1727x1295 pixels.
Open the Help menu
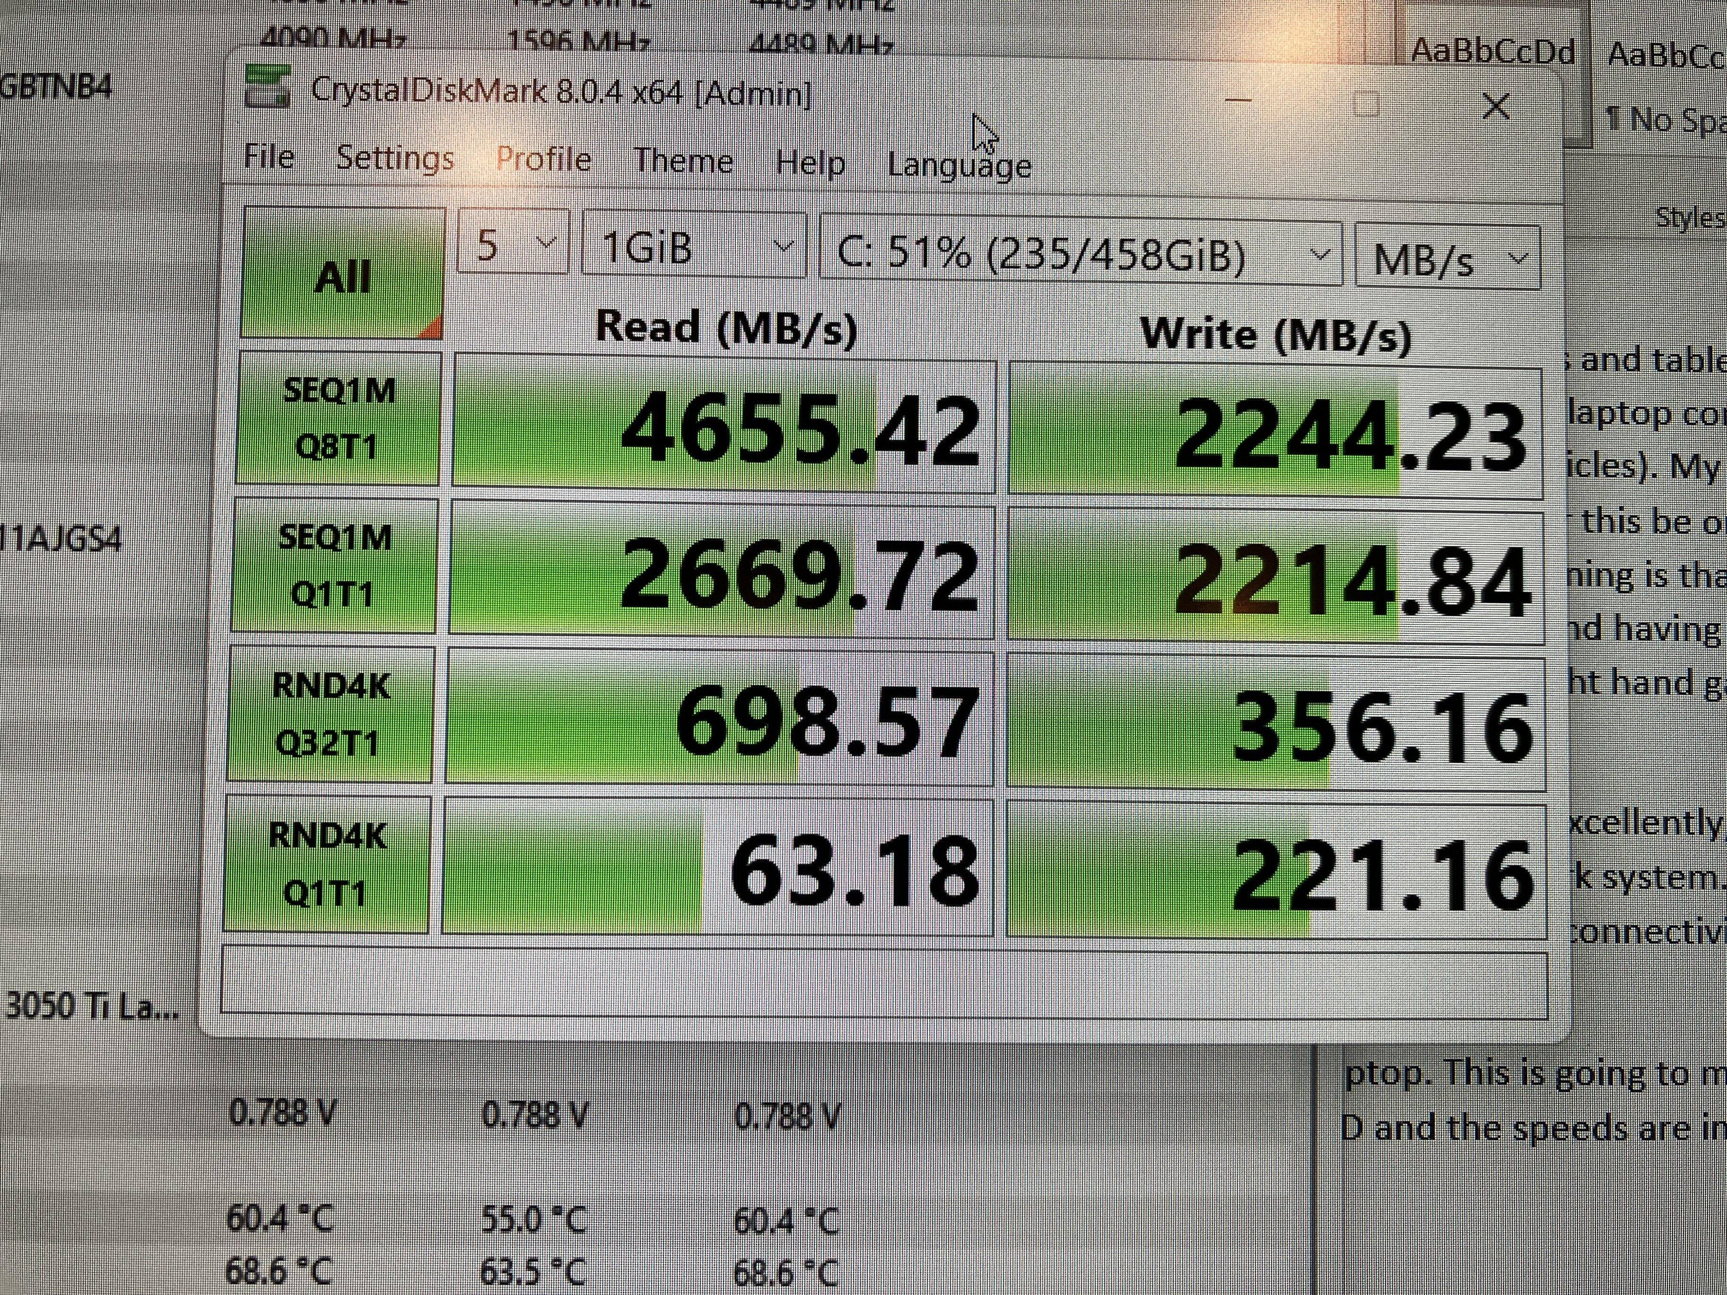click(810, 163)
